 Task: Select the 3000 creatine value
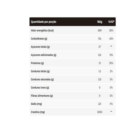[x=100, y=112]
